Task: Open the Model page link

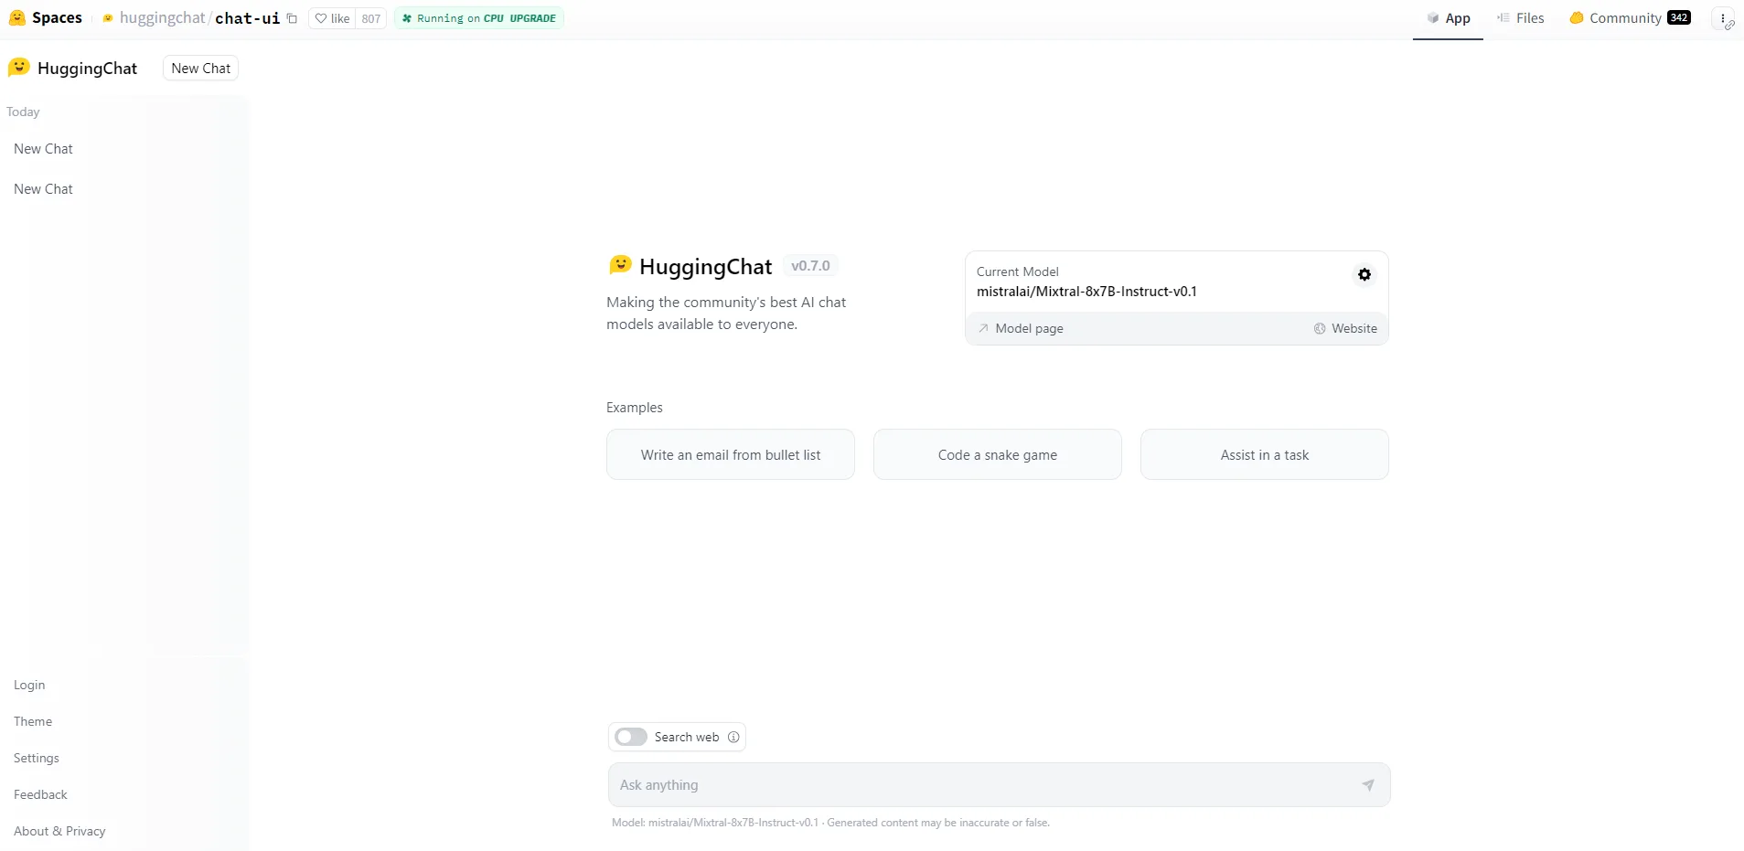Action: point(1021,328)
